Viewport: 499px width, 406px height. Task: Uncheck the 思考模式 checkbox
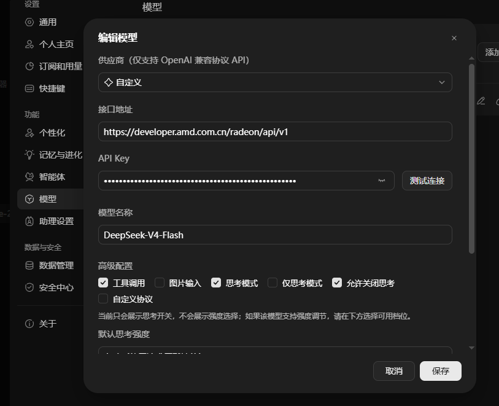coord(216,283)
